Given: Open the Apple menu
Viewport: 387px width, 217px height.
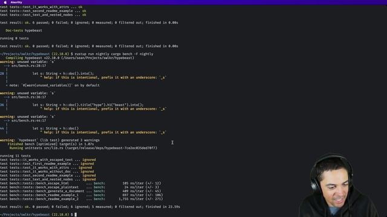Looking at the screenshot, I should tap(5, 2).
